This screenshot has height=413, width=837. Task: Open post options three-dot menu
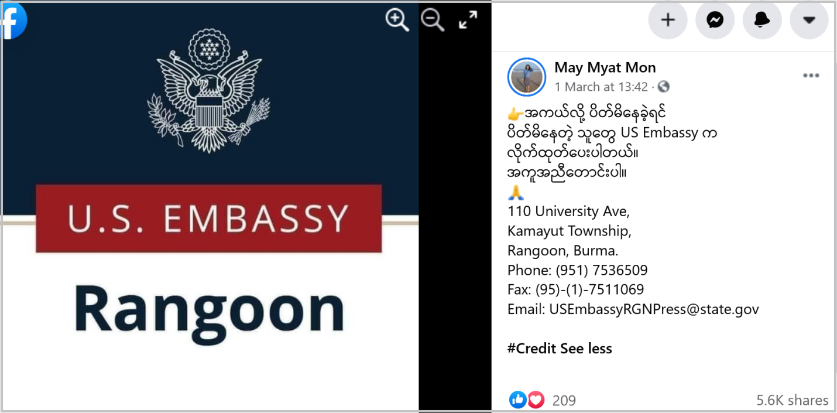[811, 76]
